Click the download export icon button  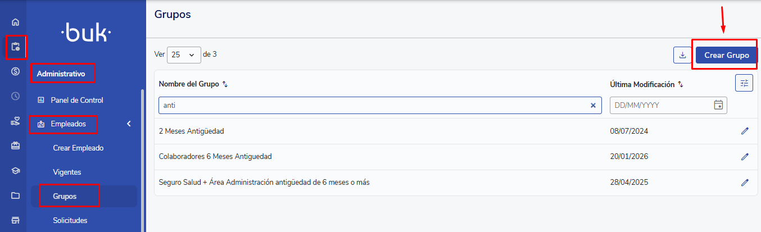[682, 55]
